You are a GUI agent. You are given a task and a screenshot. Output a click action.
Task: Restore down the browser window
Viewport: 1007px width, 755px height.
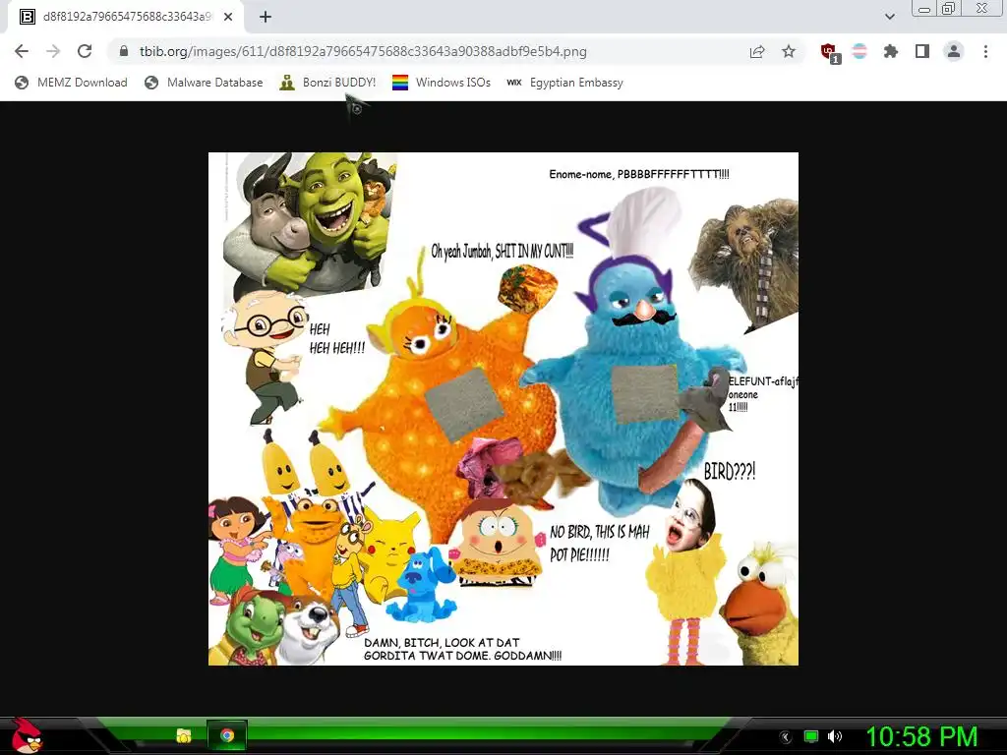pos(949,8)
